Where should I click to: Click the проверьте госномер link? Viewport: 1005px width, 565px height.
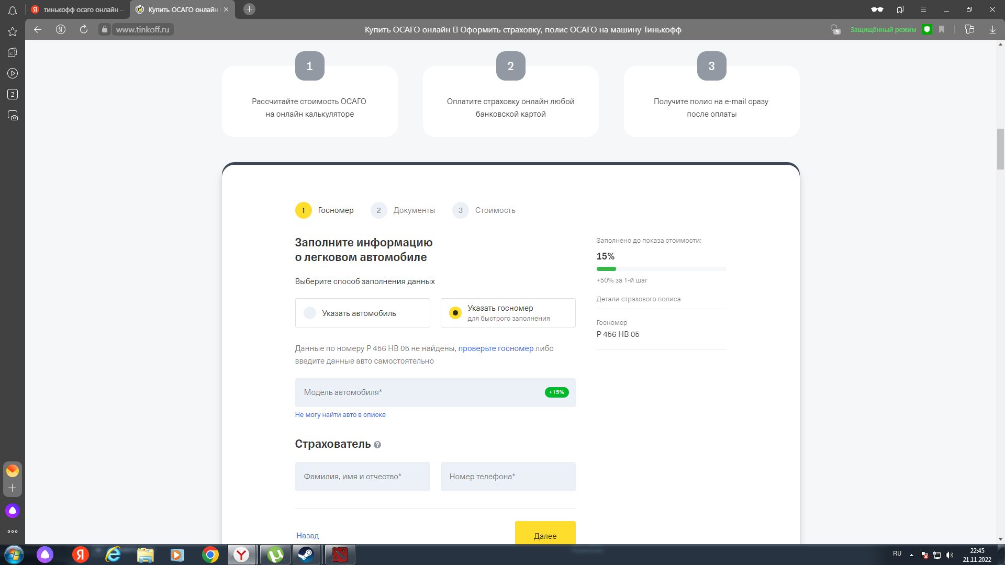pyautogui.click(x=496, y=348)
